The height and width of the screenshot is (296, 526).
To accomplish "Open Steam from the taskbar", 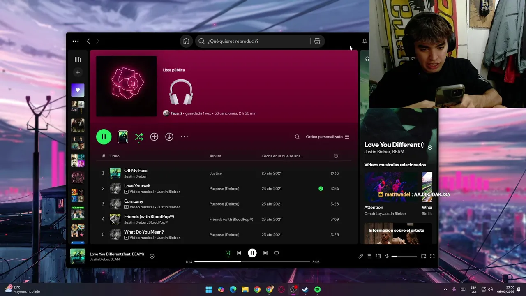I will coord(305,289).
